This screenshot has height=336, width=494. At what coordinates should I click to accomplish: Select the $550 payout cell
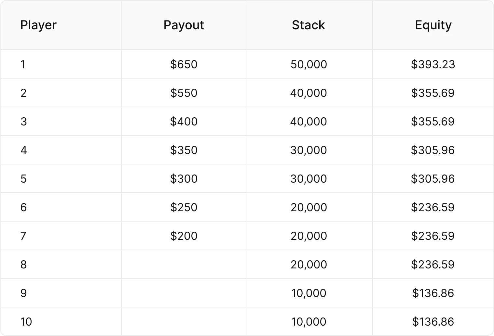(184, 93)
